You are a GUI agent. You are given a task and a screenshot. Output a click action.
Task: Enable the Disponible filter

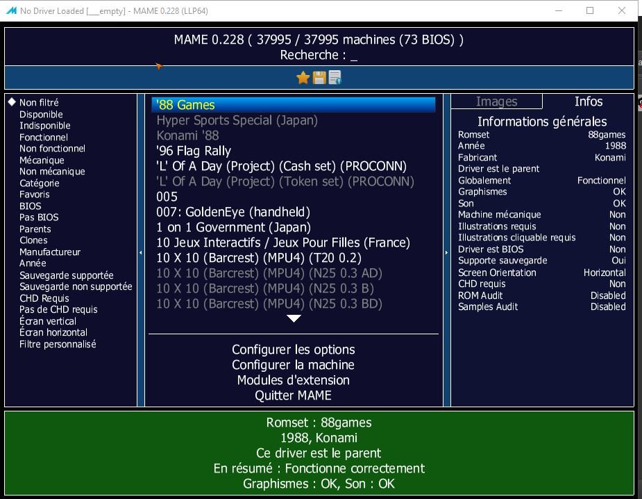pos(41,114)
